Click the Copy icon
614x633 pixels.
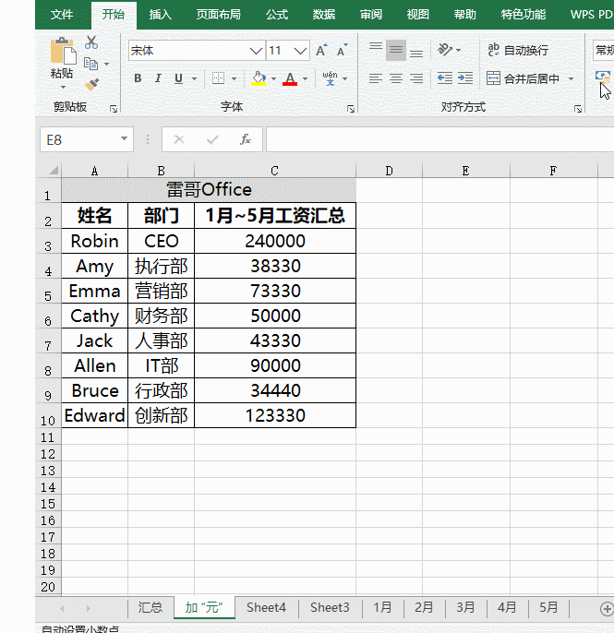(x=90, y=64)
